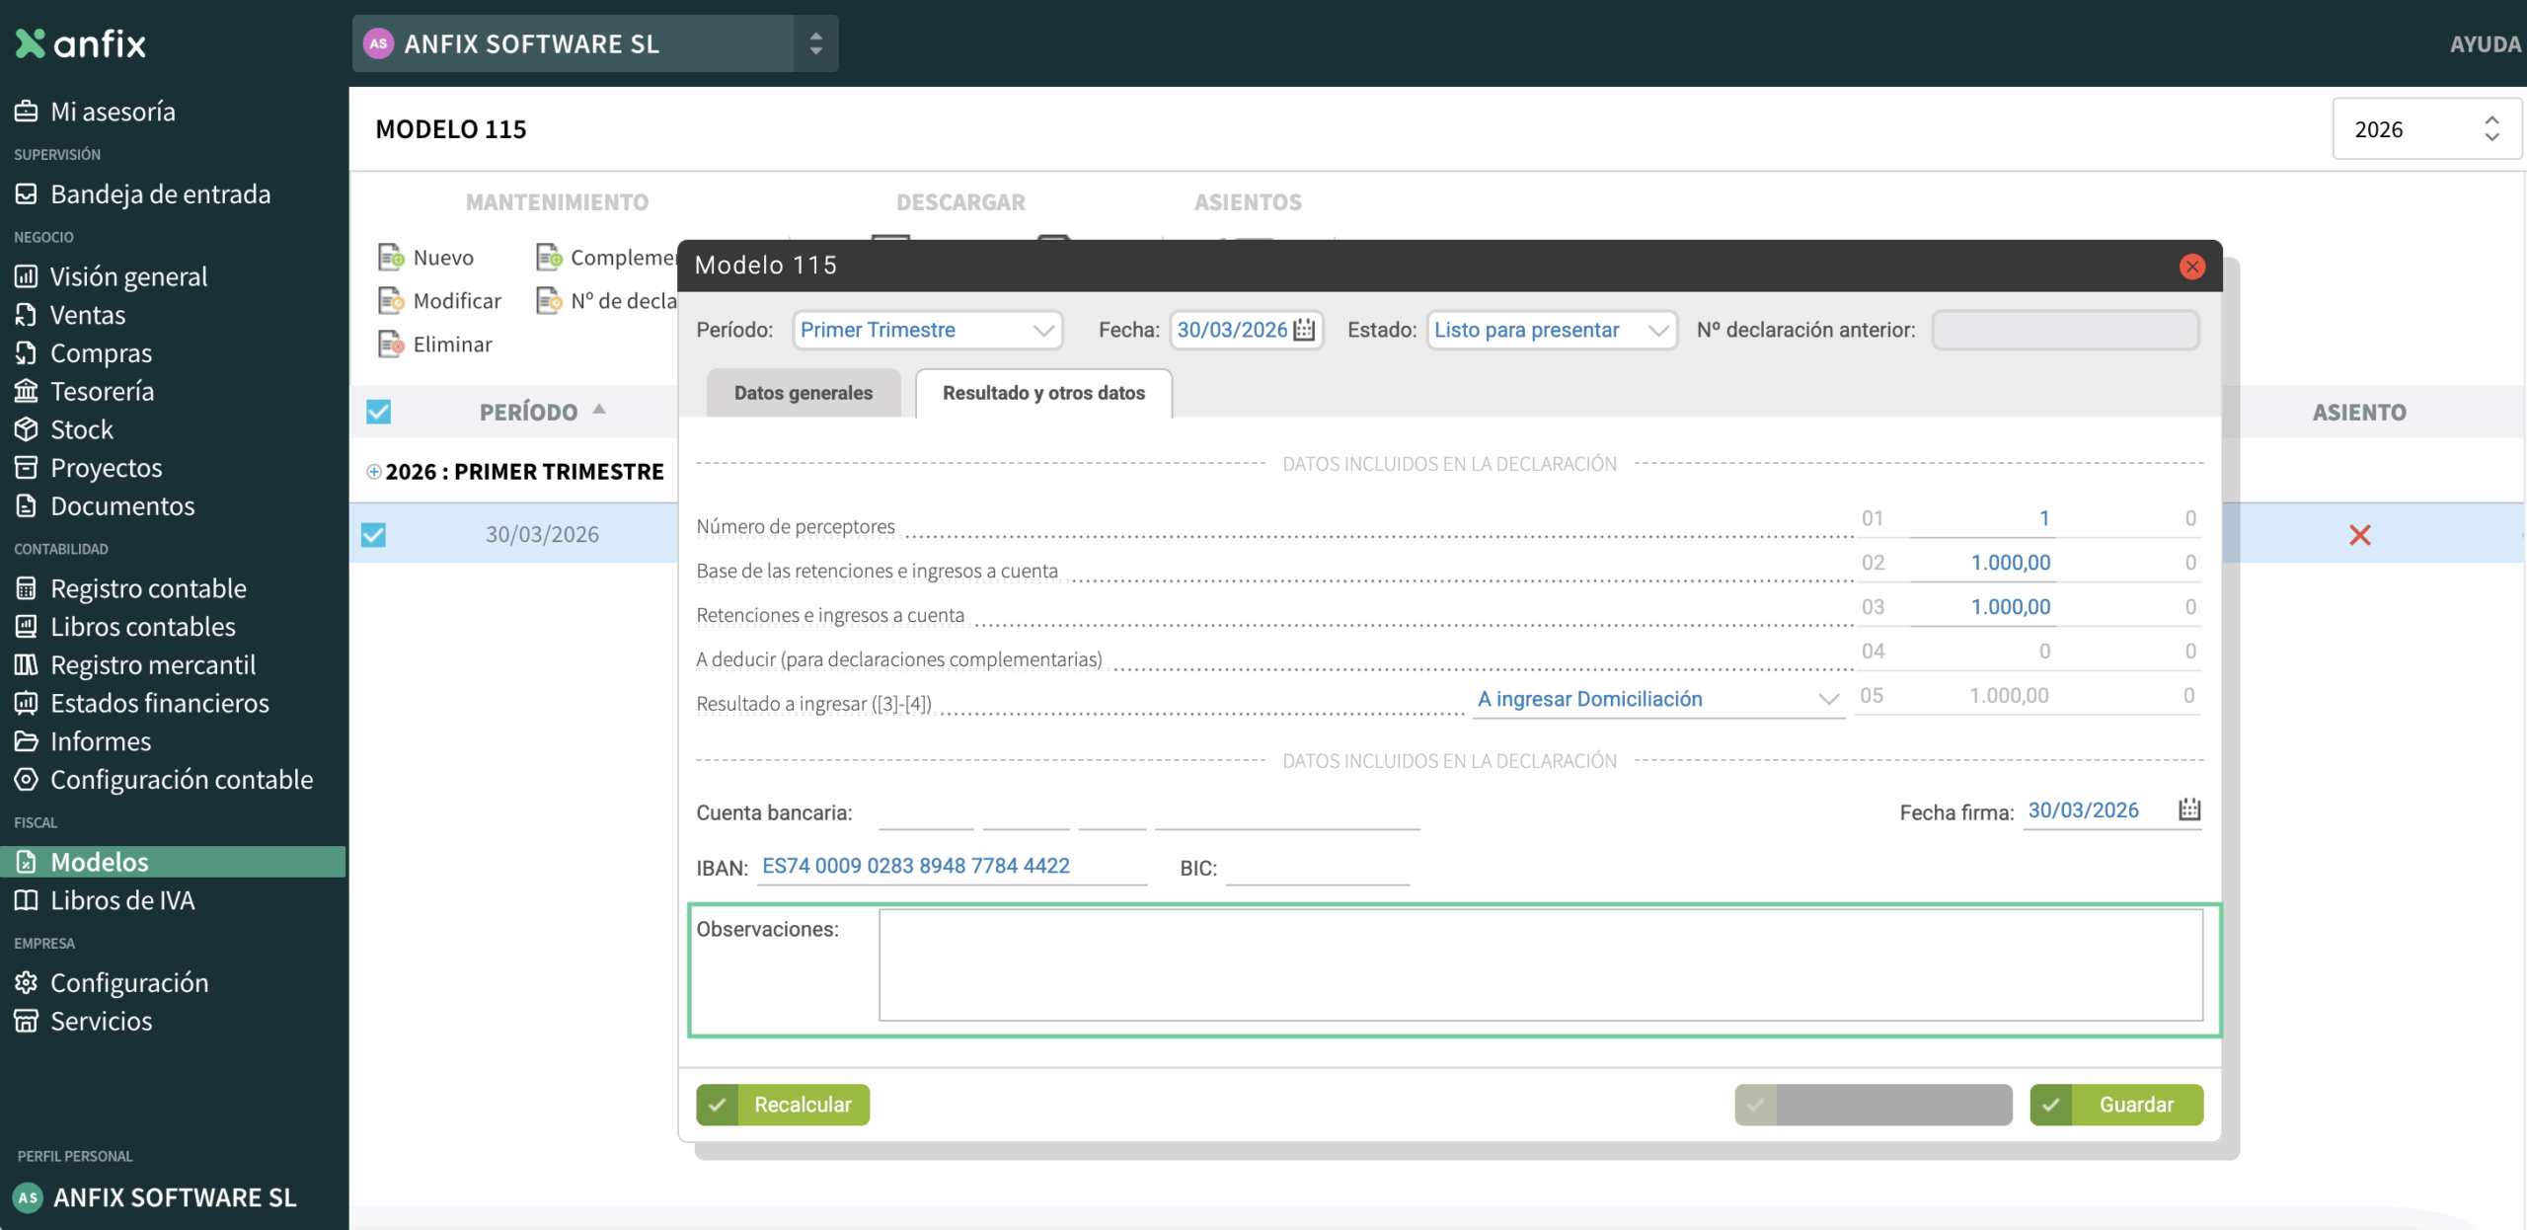The width and height of the screenshot is (2527, 1230).
Task: Click the Modificar toolbar icon
Action: [x=391, y=301]
